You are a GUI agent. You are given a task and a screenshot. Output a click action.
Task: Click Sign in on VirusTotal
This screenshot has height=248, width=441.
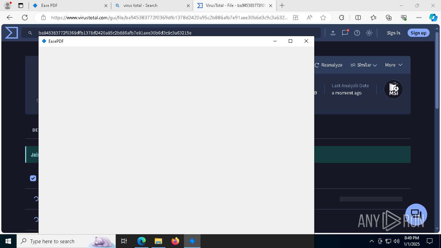[x=393, y=33]
